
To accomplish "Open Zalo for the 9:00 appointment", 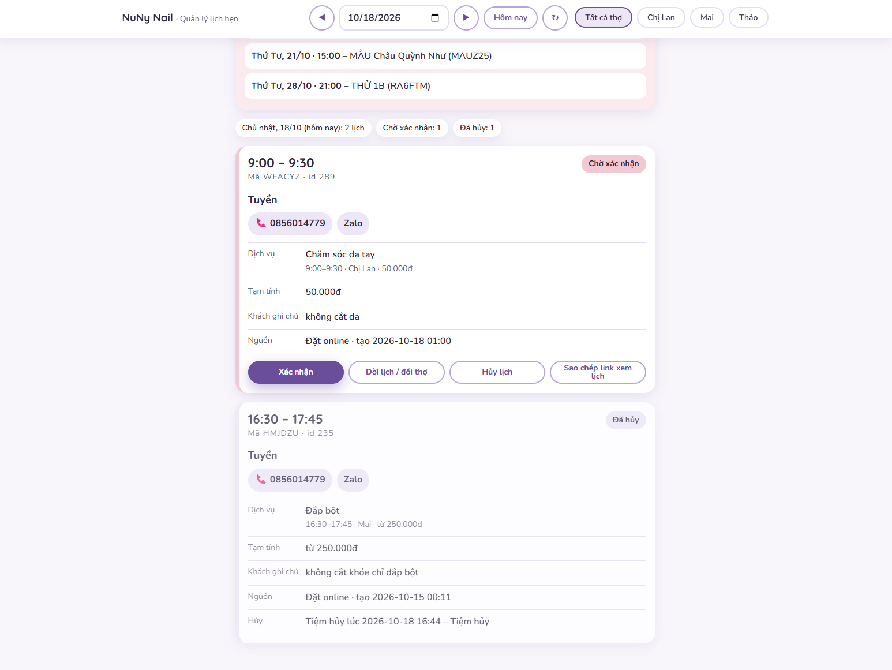I will (353, 223).
